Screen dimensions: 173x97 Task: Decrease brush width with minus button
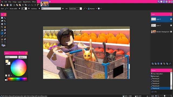coord(19,9)
